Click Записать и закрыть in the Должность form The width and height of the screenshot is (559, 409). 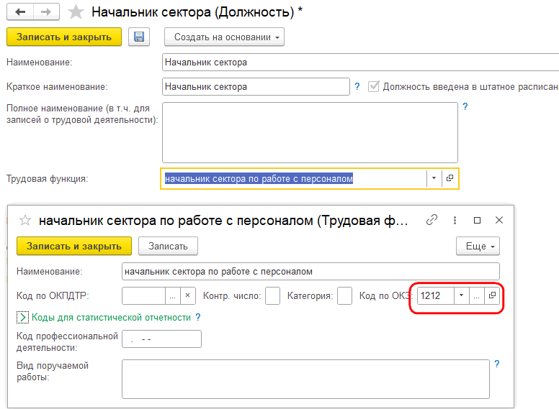[x=64, y=37]
